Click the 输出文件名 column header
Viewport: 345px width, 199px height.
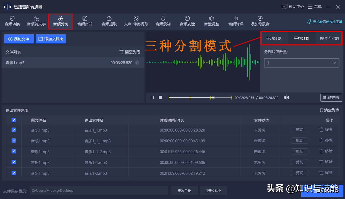[x=94, y=120]
